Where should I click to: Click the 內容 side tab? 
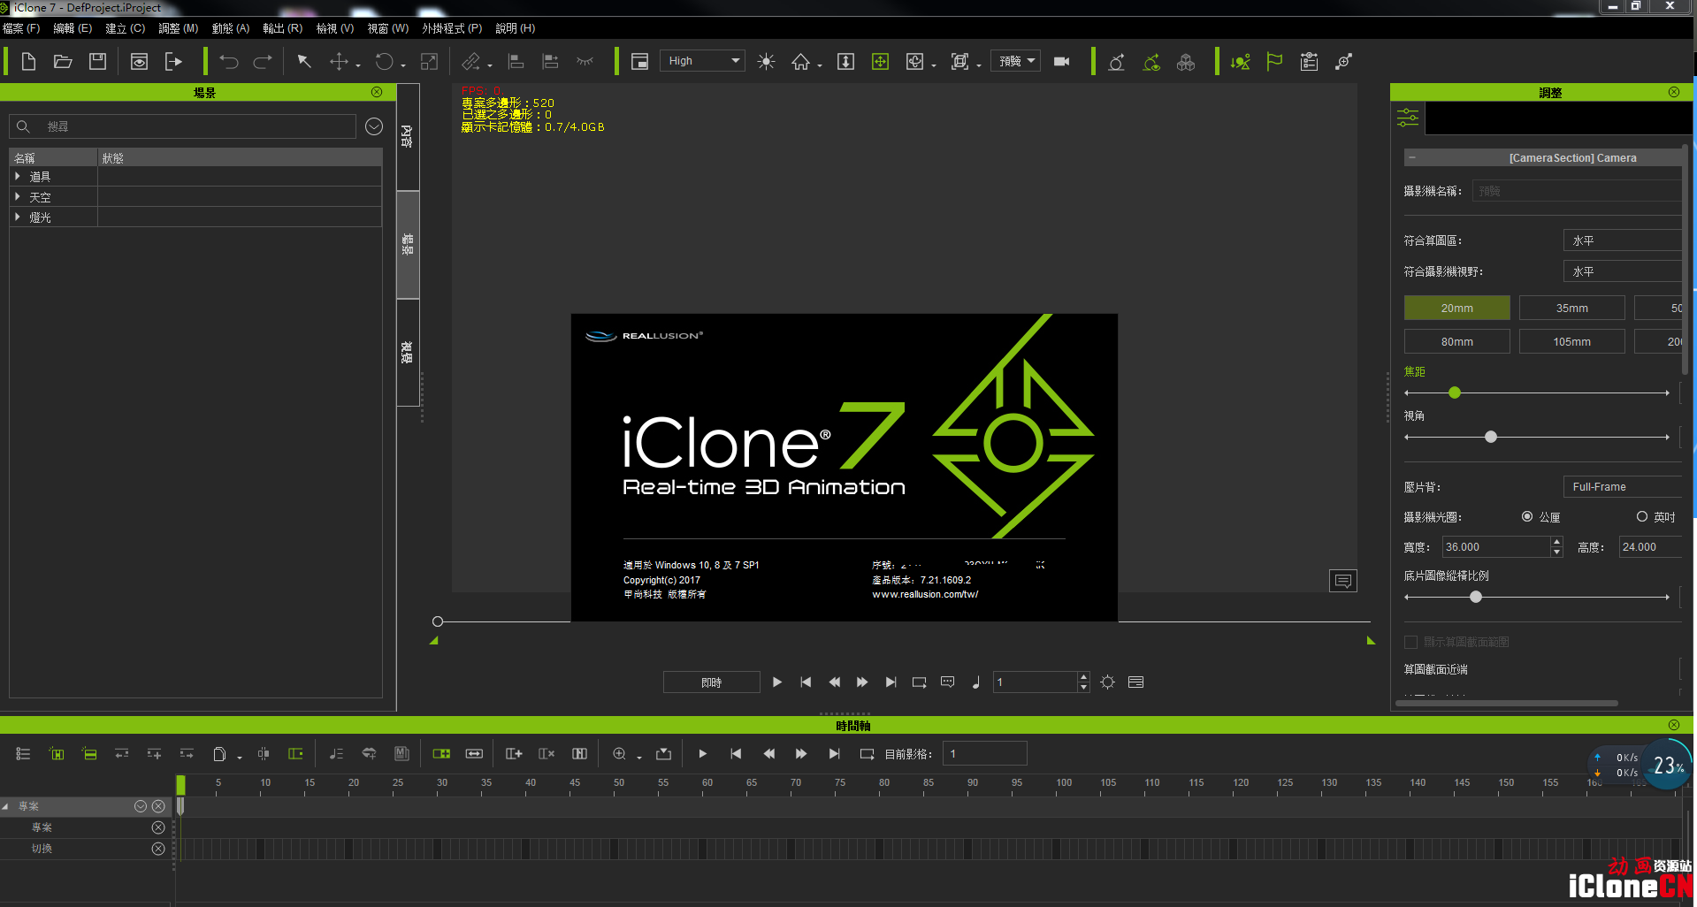tap(407, 136)
